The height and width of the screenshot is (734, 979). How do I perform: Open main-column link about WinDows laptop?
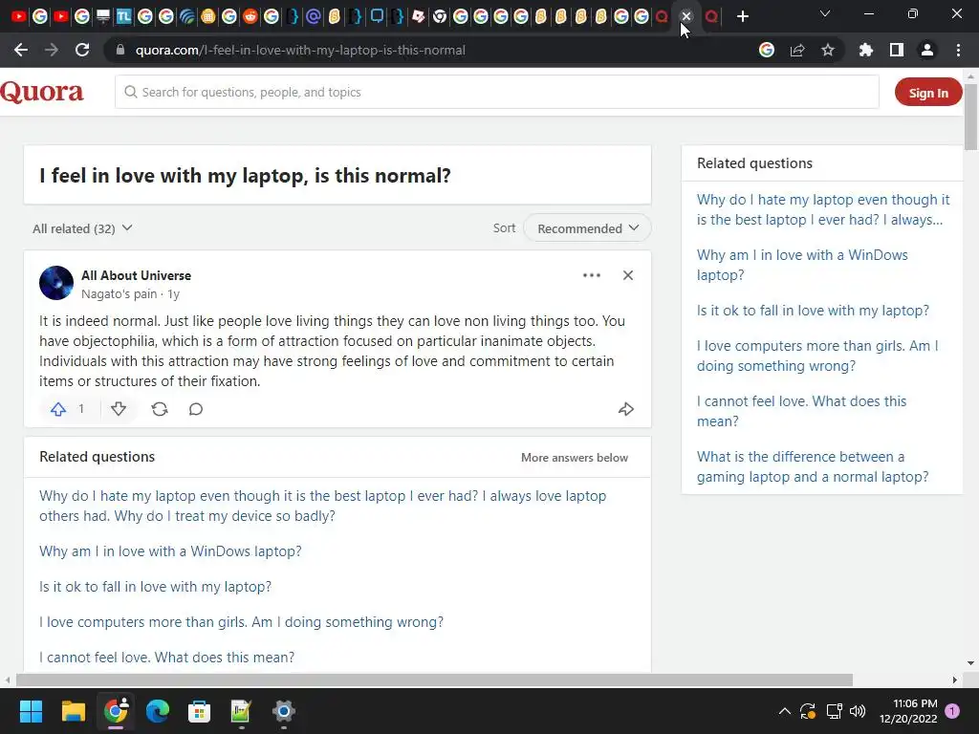[x=170, y=551]
